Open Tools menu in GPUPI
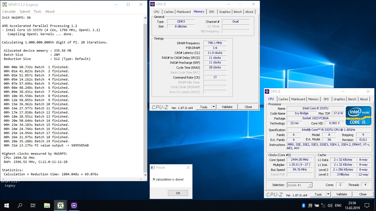The width and height of the screenshot is (376, 211). [x=38, y=12]
